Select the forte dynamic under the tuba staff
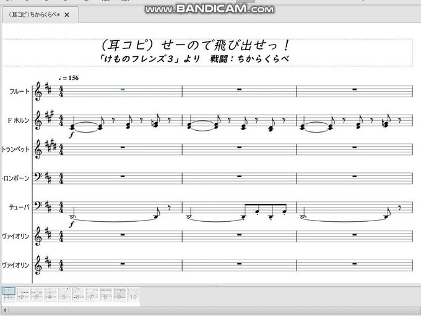The width and height of the screenshot is (421, 316). (x=71, y=223)
